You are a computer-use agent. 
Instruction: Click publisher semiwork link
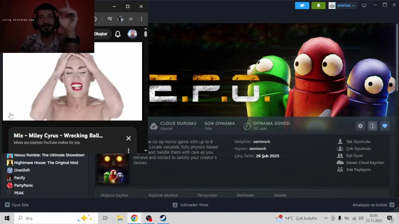(x=258, y=149)
